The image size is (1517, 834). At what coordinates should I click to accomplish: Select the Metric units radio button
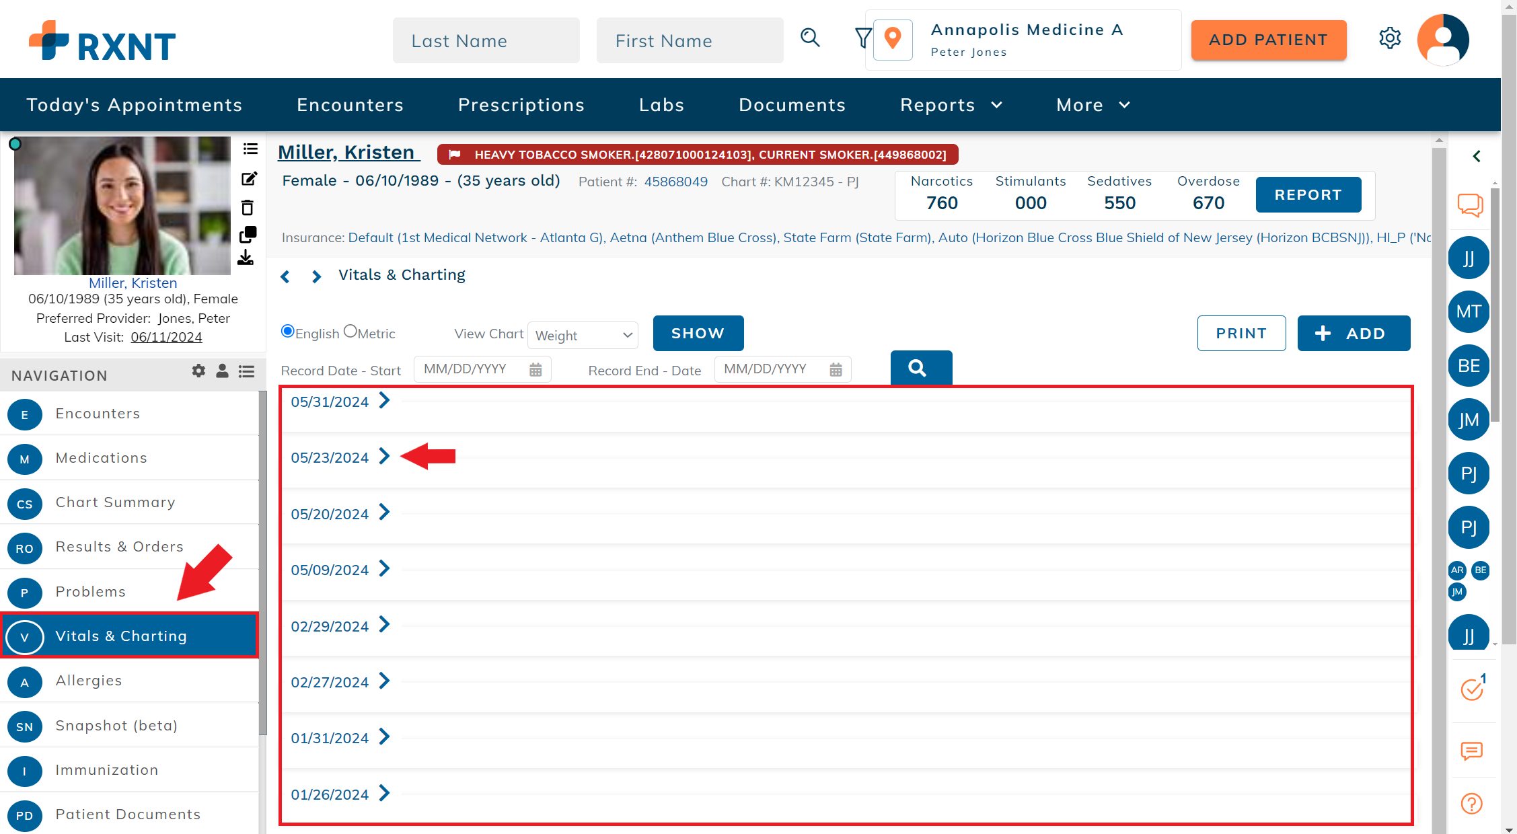[350, 332]
